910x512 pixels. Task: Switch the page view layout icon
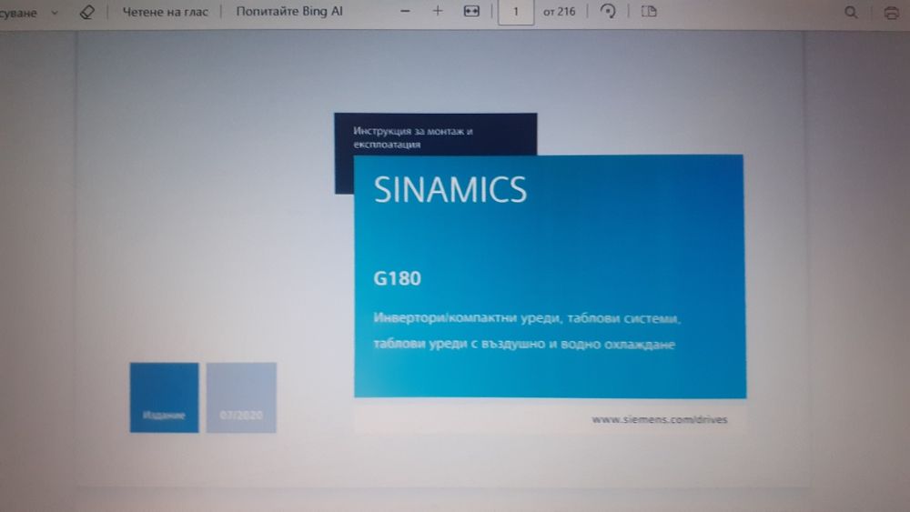(x=649, y=11)
